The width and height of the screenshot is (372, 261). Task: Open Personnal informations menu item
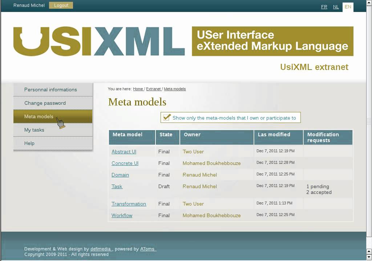pyautogui.click(x=53, y=90)
